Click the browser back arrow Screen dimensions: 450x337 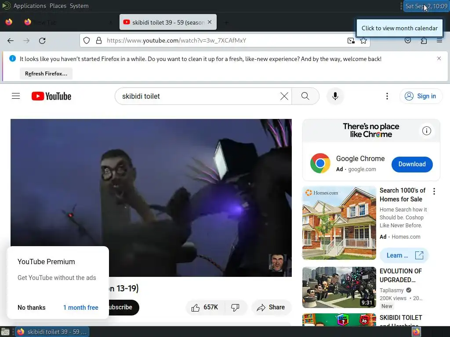pyautogui.click(x=11, y=41)
